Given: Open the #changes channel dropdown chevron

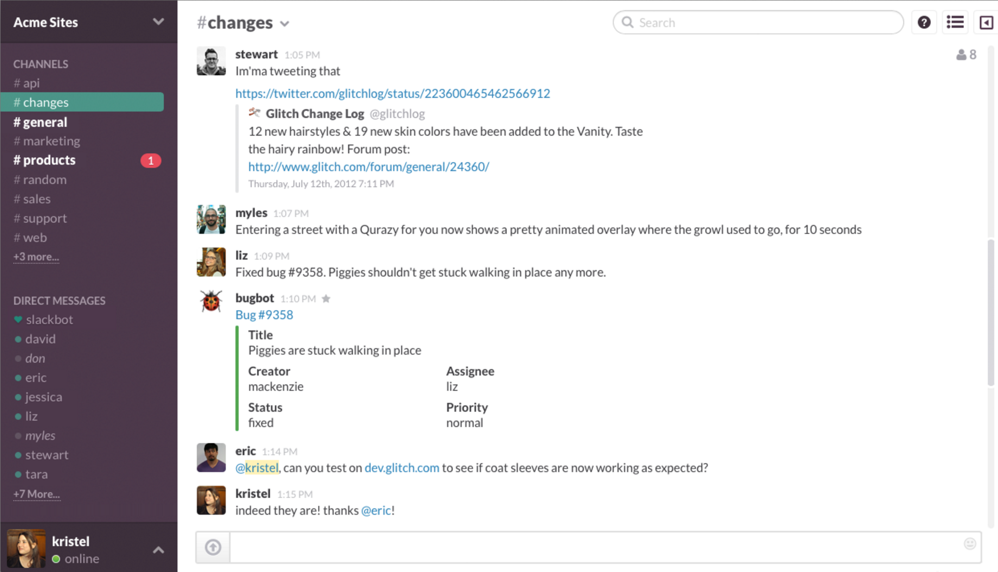Looking at the screenshot, I should click(x=284, y=24).
